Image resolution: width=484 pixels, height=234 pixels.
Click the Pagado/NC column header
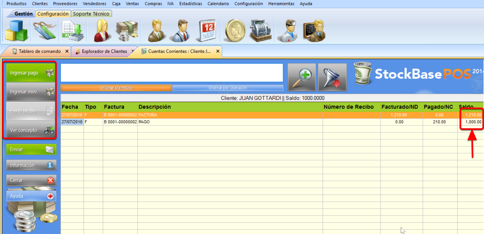[x=440, y=107]
